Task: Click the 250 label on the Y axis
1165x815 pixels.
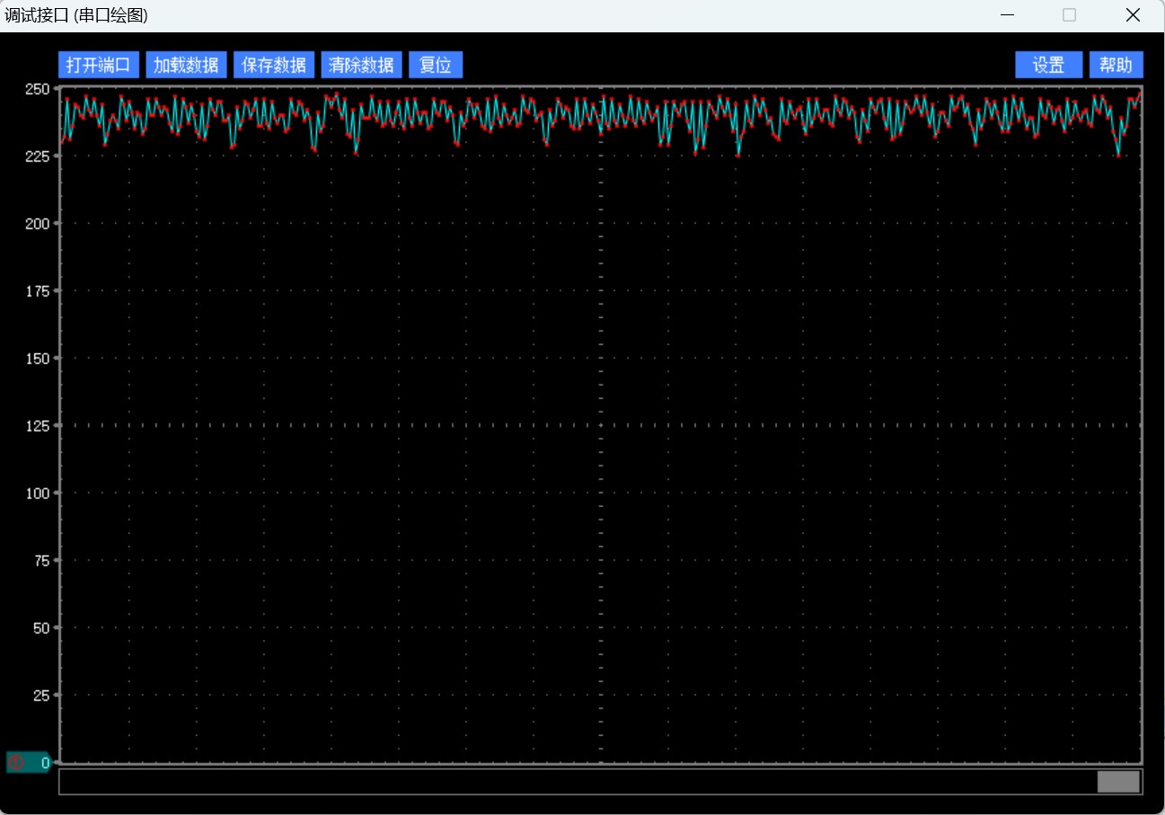Action: (x=37, y=89)
